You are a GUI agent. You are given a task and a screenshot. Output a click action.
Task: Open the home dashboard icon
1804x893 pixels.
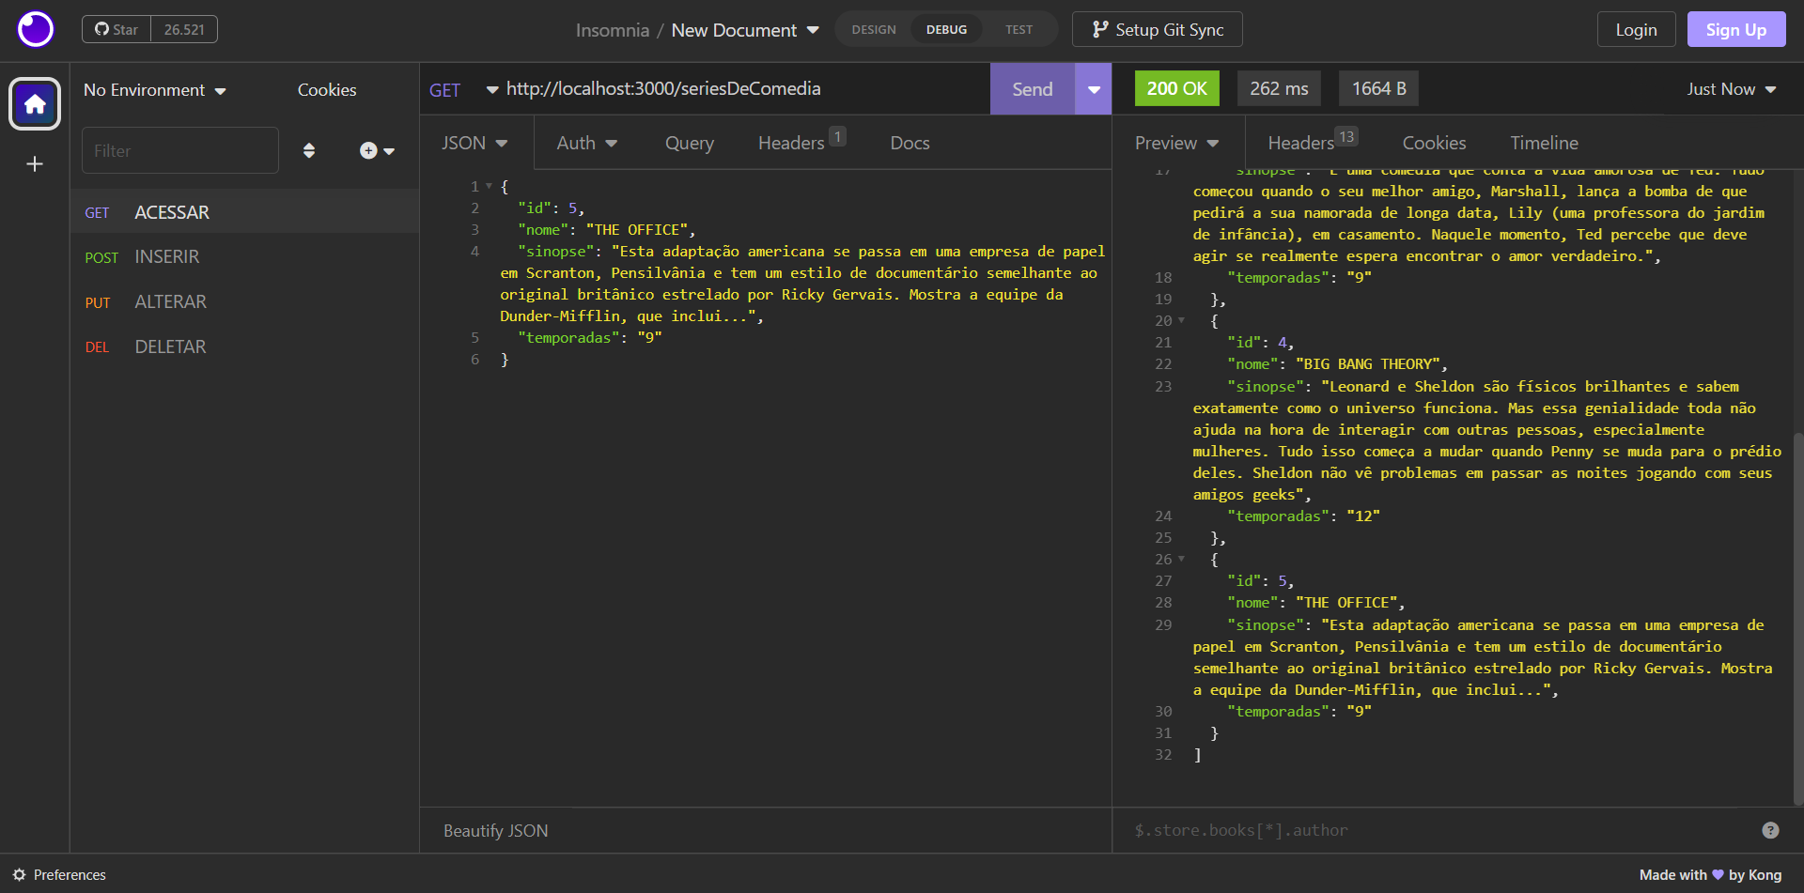(35, 103)
